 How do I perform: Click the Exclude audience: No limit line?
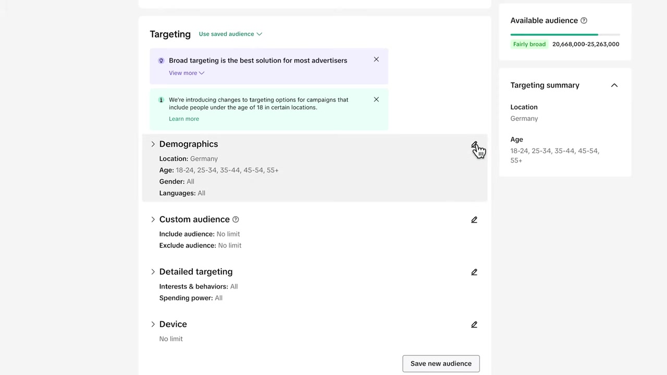tap(200, 246)
